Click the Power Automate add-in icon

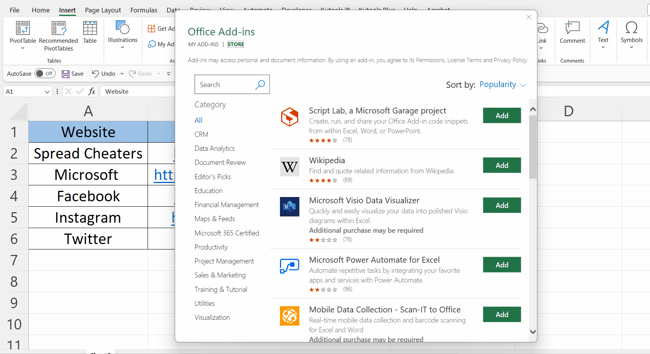290,266
